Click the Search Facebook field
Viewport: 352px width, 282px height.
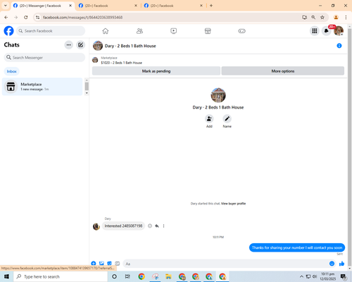[x=51, y=31]
